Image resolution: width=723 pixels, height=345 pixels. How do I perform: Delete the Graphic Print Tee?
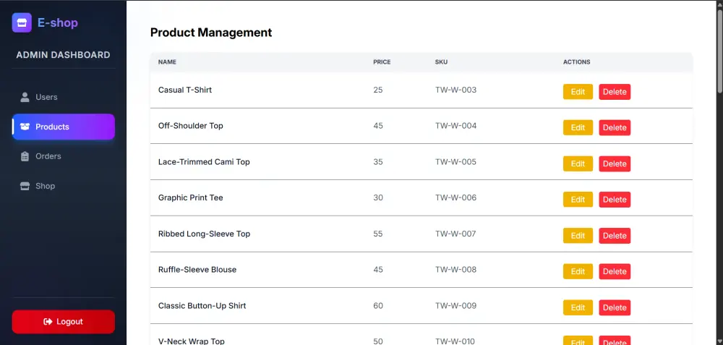[x=615, y=200]
